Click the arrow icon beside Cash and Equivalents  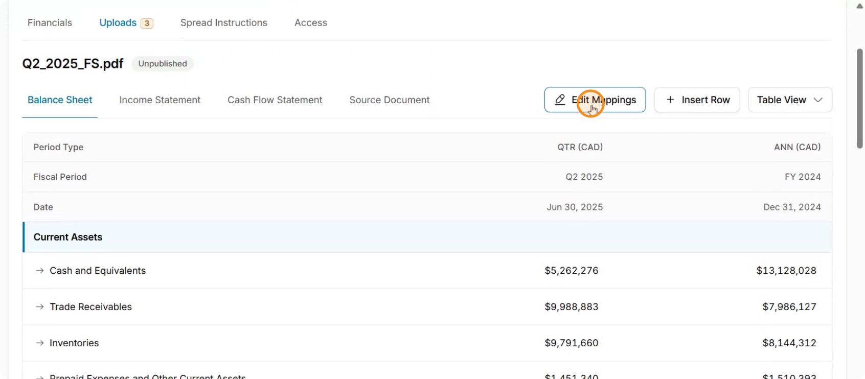point(39,271)
